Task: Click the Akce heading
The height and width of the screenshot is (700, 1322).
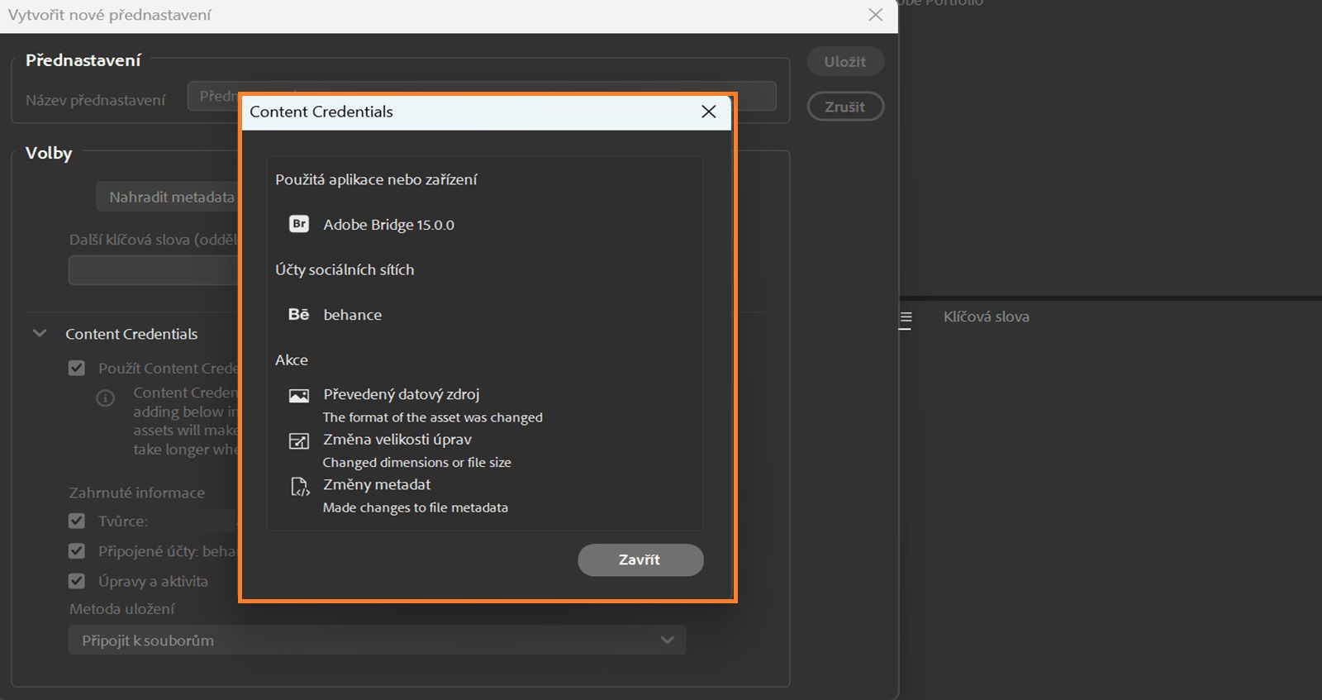Action: click(292, 360)
